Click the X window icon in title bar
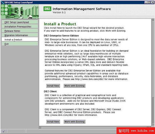Viewport: 155px width, 134px height. tap(2, 2)
